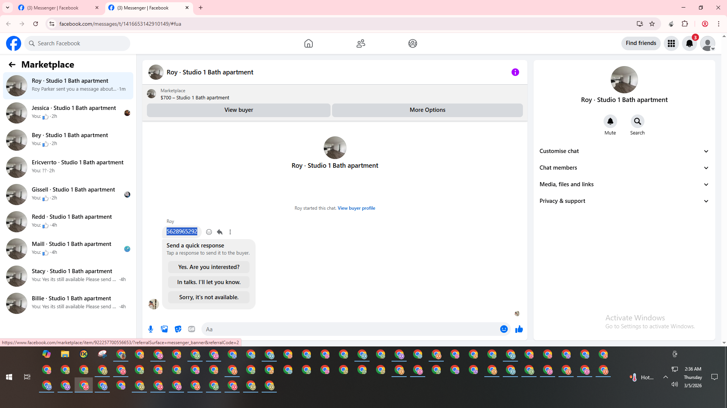Focus the Search Facebook field
727x408 pixels.
pyautogui.click(x=77, y=43)
